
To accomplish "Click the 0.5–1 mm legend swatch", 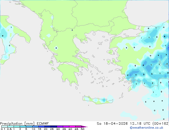I will click(x=11, y=127).
